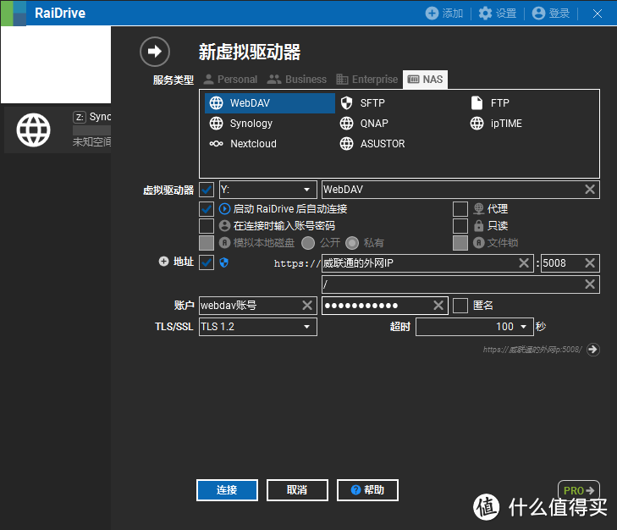Click the globe icon of the Z: drive
Viewport: 617px width, 530px height.
[x=34, y=130]
